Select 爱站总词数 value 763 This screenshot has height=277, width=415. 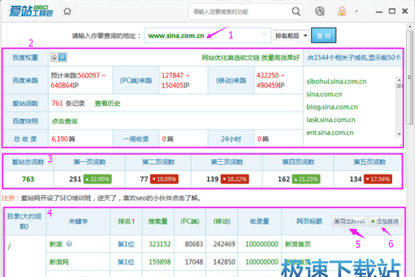tap(28, 179)
